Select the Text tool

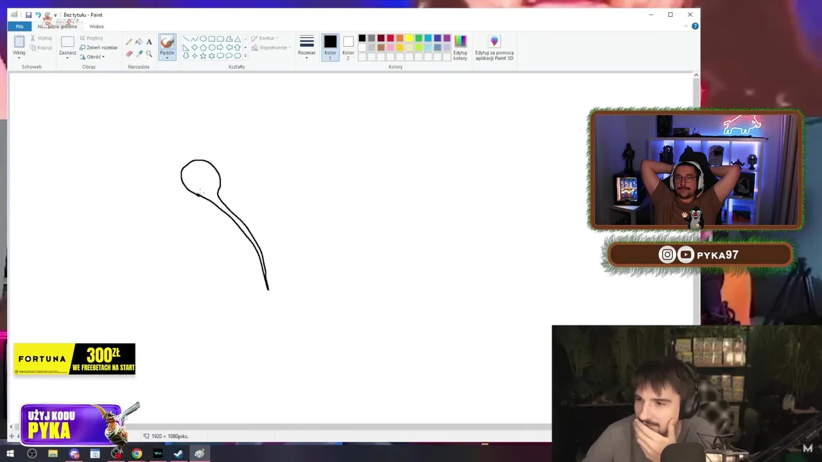(149, 42)
